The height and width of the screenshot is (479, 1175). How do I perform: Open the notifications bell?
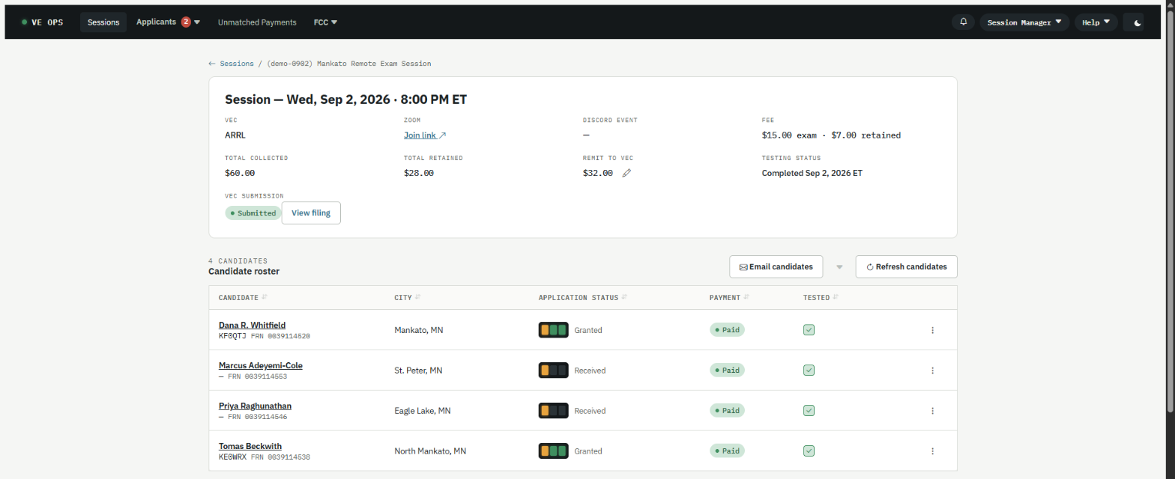pos(963,22)
